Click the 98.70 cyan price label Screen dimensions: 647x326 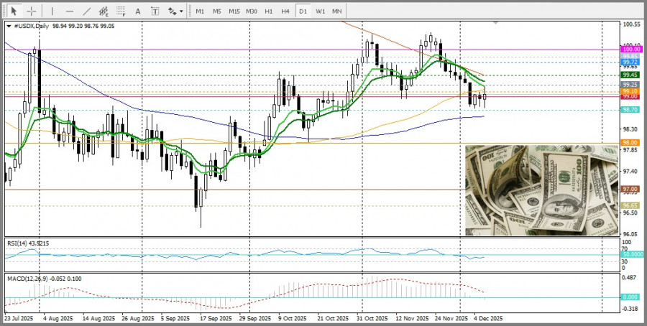(631, 110)
